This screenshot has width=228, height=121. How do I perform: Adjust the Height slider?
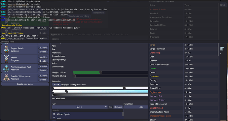[x=110, y=73]
